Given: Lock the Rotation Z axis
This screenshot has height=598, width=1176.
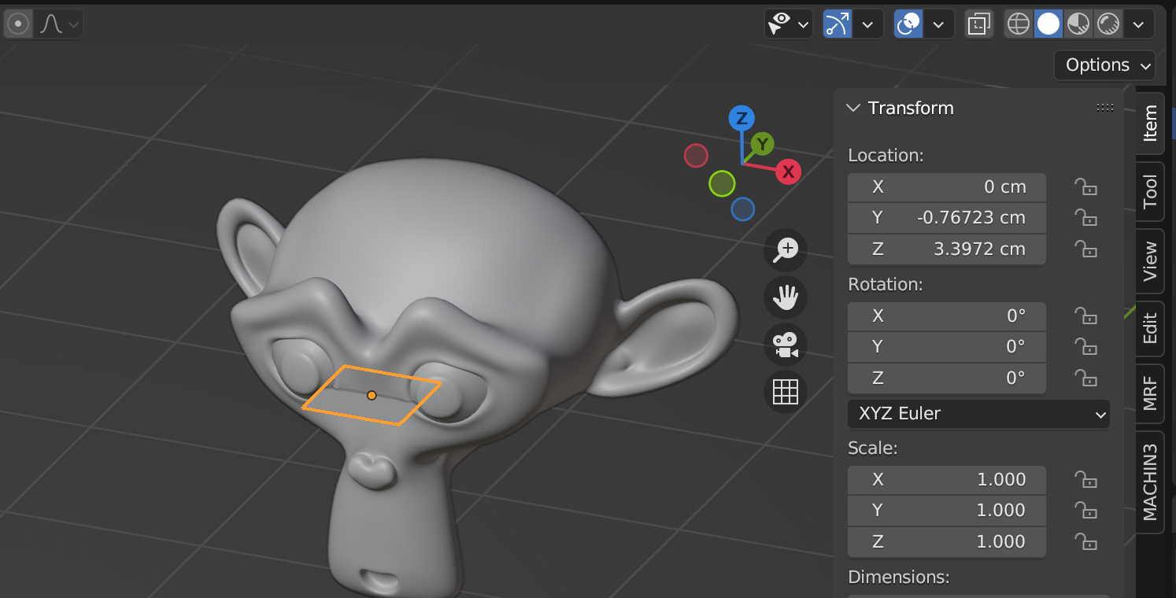Looking at the screenshot, I should pyautogui.click(x=1086, y=378).
